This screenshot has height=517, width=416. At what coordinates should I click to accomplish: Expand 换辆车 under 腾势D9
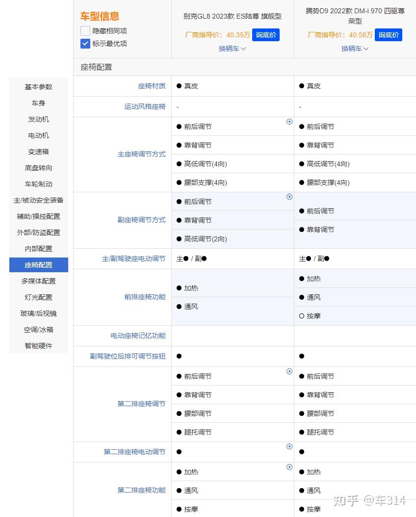(355, 49)
